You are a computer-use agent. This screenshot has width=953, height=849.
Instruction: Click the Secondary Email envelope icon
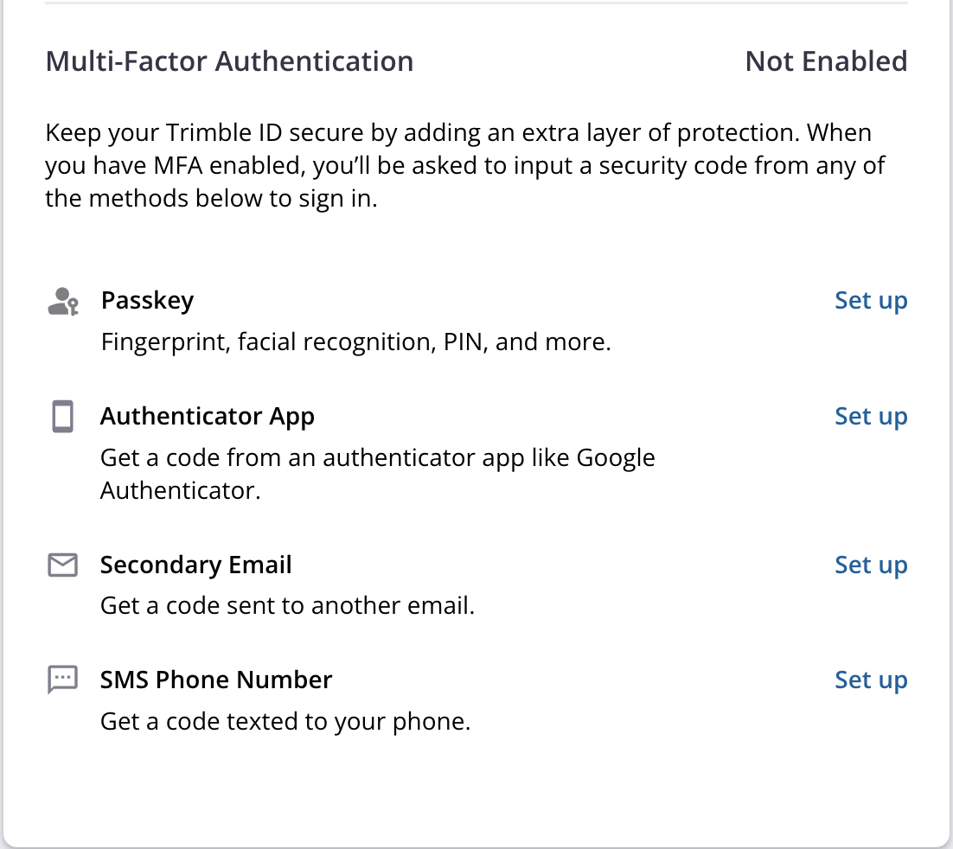pyautogui.click(x=62, y=565)
